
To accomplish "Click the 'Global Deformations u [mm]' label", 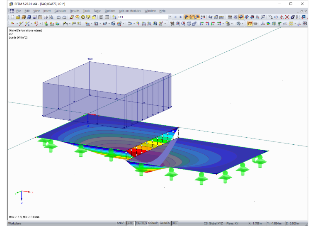I will point(26,31).
